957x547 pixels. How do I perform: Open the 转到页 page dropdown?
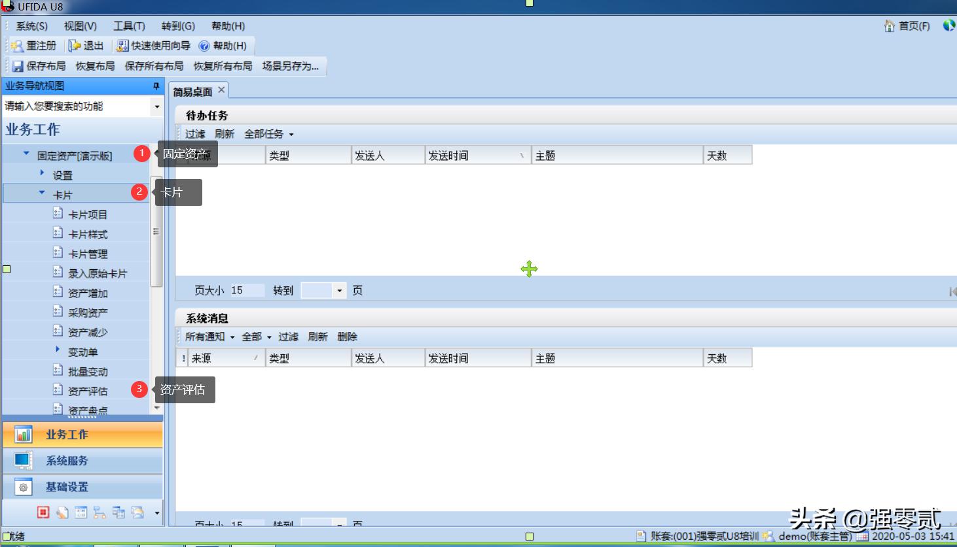[x=340, y=290]
